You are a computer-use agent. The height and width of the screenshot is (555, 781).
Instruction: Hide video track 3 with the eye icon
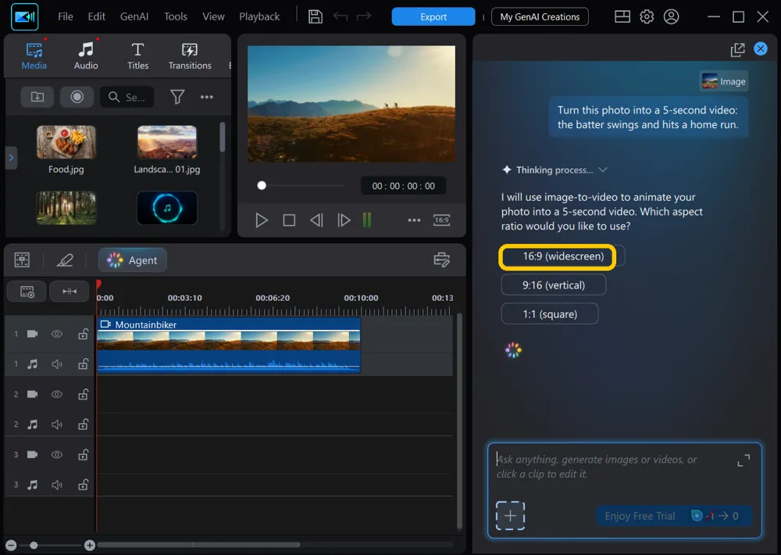57,455
